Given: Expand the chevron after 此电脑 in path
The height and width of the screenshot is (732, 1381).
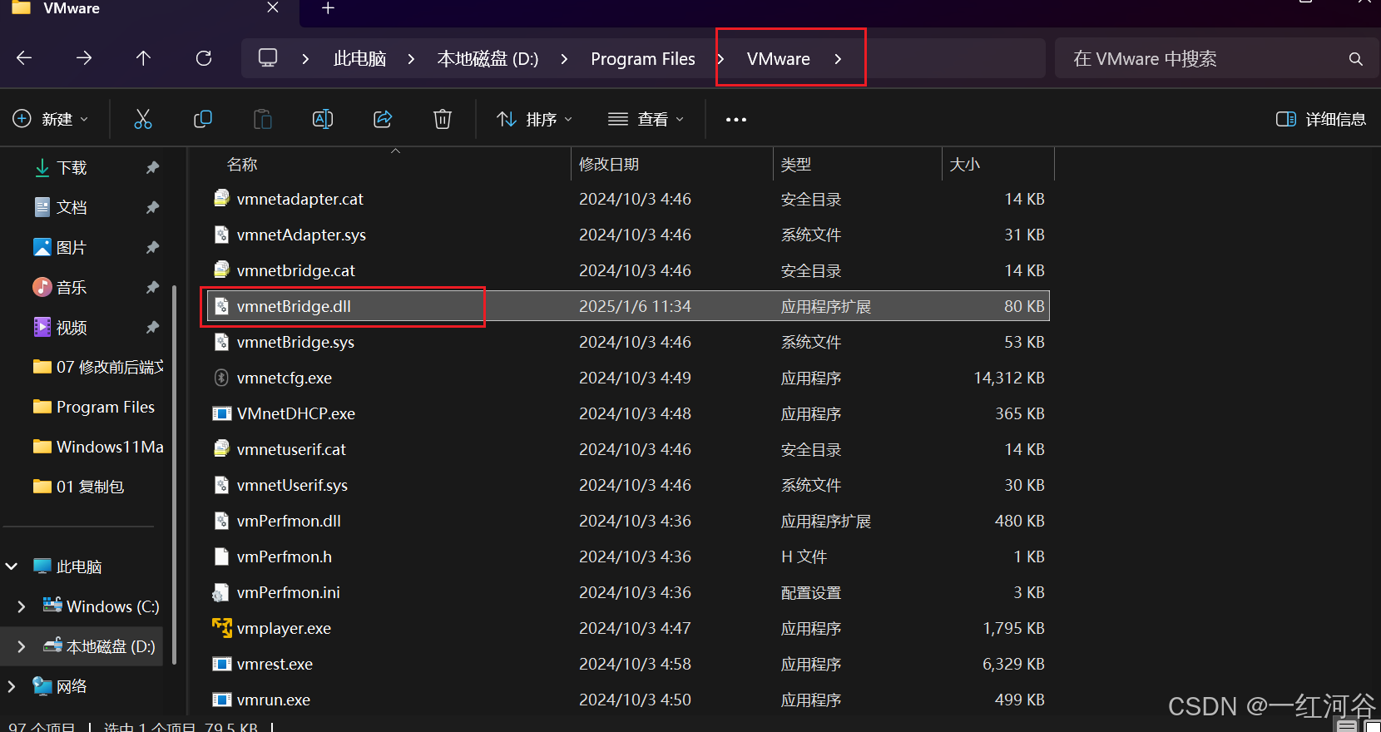Looking at the screenshot, I should (x=412, y=59).
